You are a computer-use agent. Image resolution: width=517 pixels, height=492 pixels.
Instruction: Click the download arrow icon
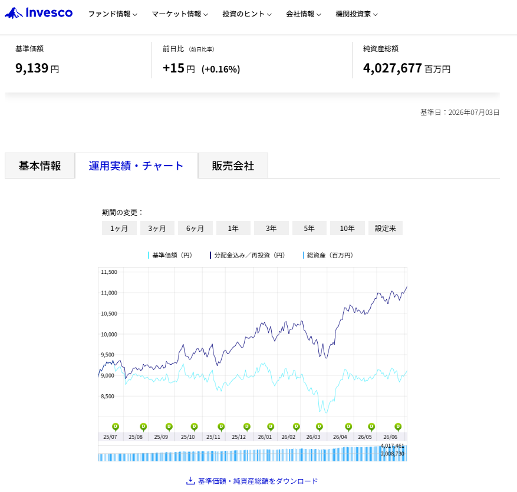click(x=190, y=481)
